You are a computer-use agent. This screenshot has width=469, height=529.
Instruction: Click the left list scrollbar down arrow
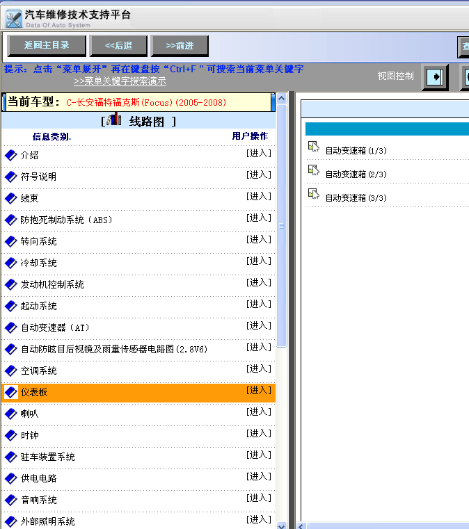point(282,526)
